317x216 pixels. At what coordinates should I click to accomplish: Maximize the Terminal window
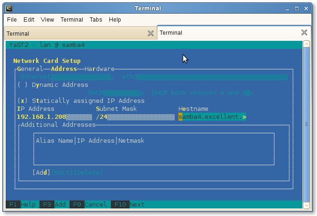click(x=297, y=8)
